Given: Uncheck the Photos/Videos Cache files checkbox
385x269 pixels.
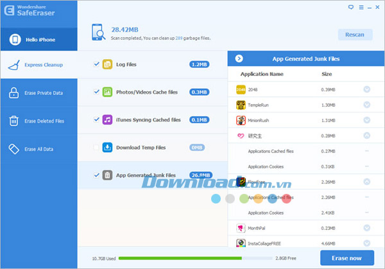Looking at the screenshot, I should [x=96, y=92].
